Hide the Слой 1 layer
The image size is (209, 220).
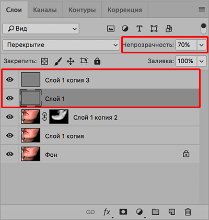tap(10, 98)
